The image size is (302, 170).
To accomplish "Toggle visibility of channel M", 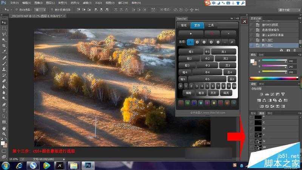I will coord(252,128).
